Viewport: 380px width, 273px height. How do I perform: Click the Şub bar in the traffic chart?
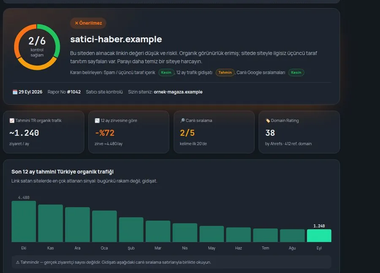pos(131,230)
